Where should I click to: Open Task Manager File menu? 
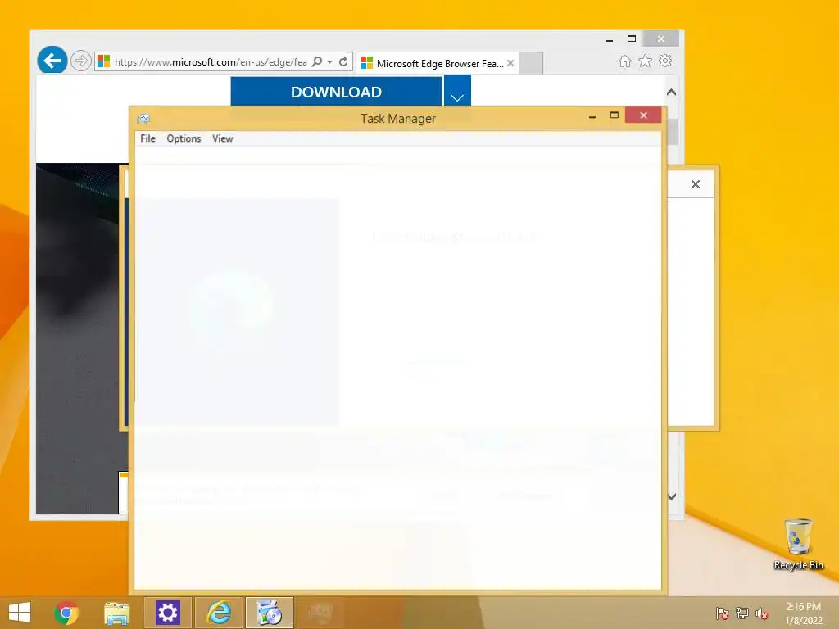pyautogui.click(x=147, y=138)
